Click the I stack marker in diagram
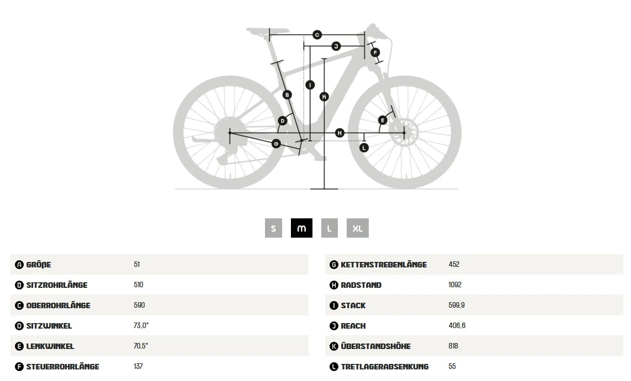This screenshot has height=381, width=631. 310,85
